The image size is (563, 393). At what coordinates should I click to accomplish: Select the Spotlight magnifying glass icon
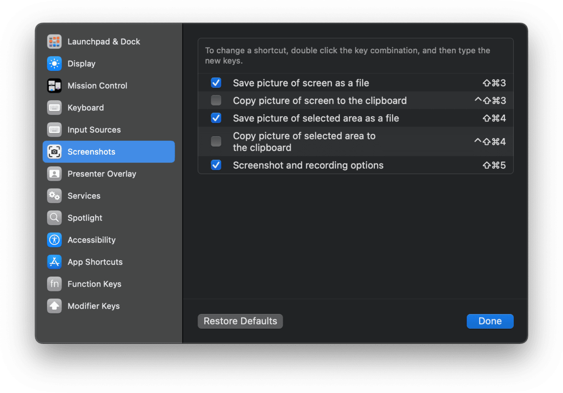click(54, 218)
